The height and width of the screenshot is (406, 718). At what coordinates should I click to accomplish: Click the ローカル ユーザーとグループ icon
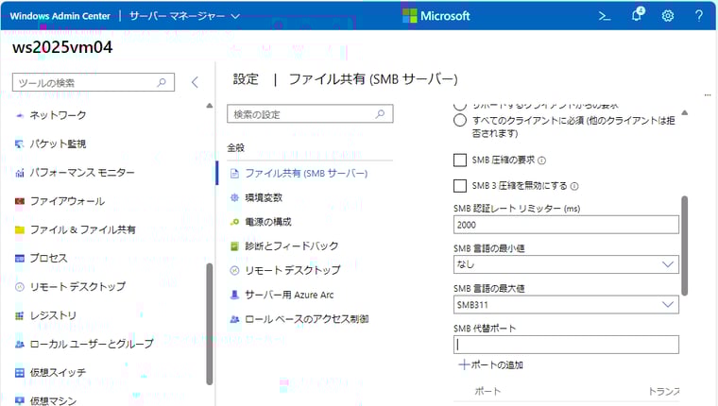coord(19,345)
